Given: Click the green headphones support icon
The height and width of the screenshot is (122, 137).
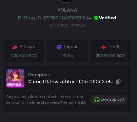Looking at the screenshot, I should (x=97, y=100).
